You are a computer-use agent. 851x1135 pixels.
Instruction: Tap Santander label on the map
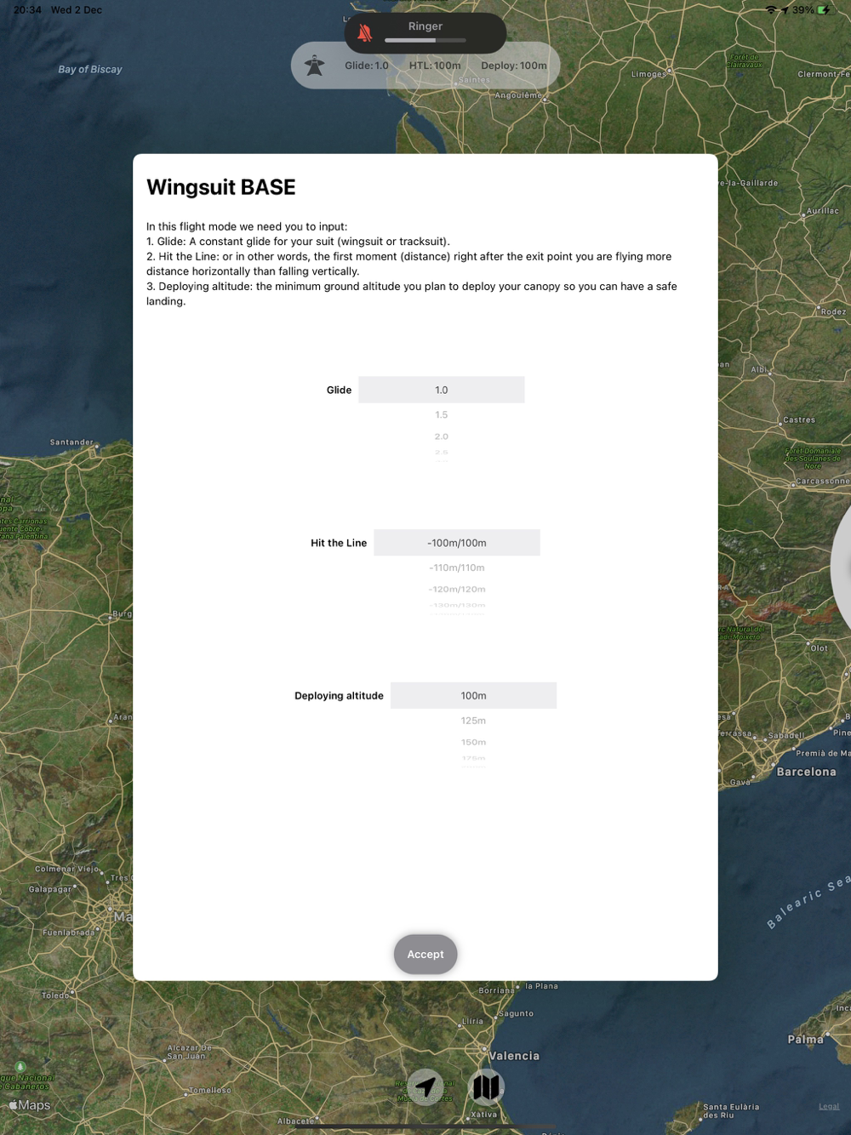pos(71,442)
